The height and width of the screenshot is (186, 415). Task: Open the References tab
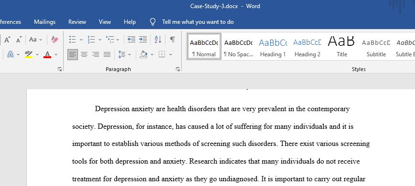click(x=11, y=22)
